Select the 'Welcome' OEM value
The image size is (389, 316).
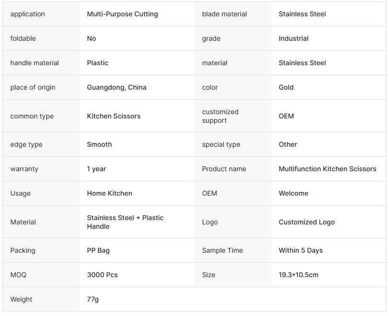coord(293,193)
